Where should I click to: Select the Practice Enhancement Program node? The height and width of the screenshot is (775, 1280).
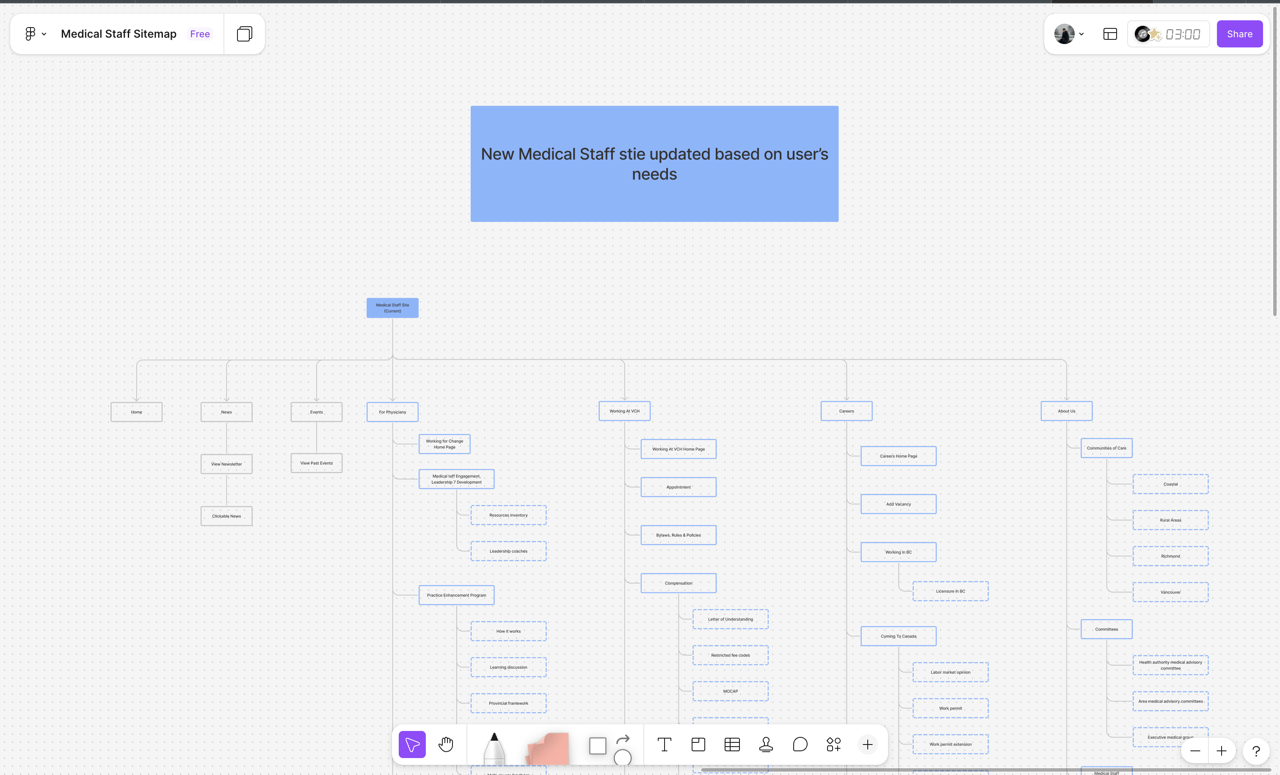click(x=456, y=595)
